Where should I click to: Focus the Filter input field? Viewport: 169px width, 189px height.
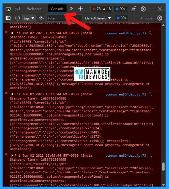point(64,18)
